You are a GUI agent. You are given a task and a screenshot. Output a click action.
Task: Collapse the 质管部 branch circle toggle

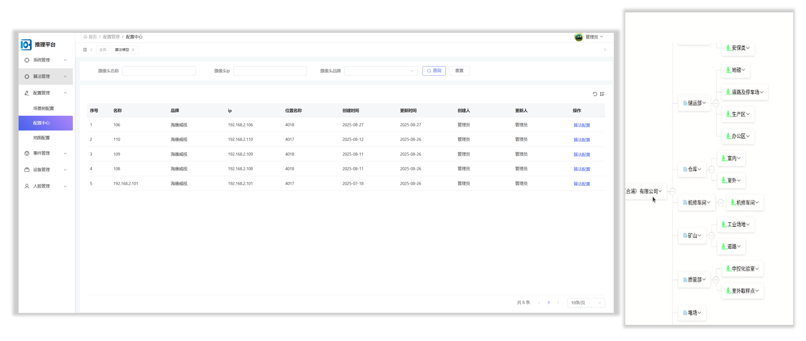(716, 280)
